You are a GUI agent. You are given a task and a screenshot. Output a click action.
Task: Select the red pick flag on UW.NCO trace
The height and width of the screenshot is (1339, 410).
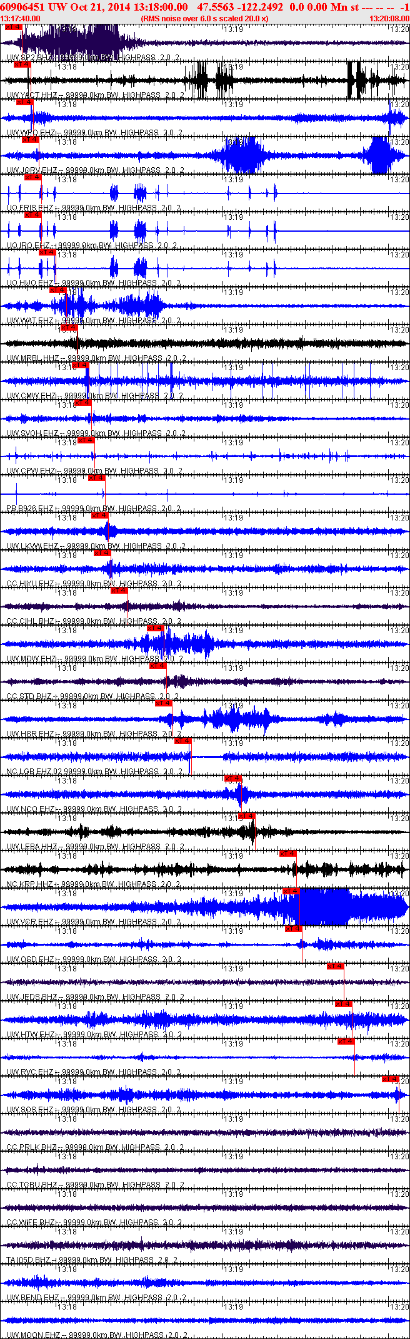coord(232,778)
